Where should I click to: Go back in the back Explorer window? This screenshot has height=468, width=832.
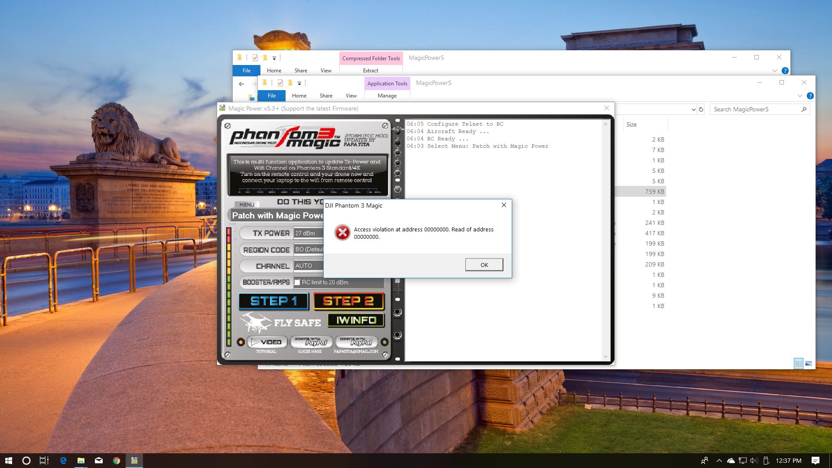241,84
